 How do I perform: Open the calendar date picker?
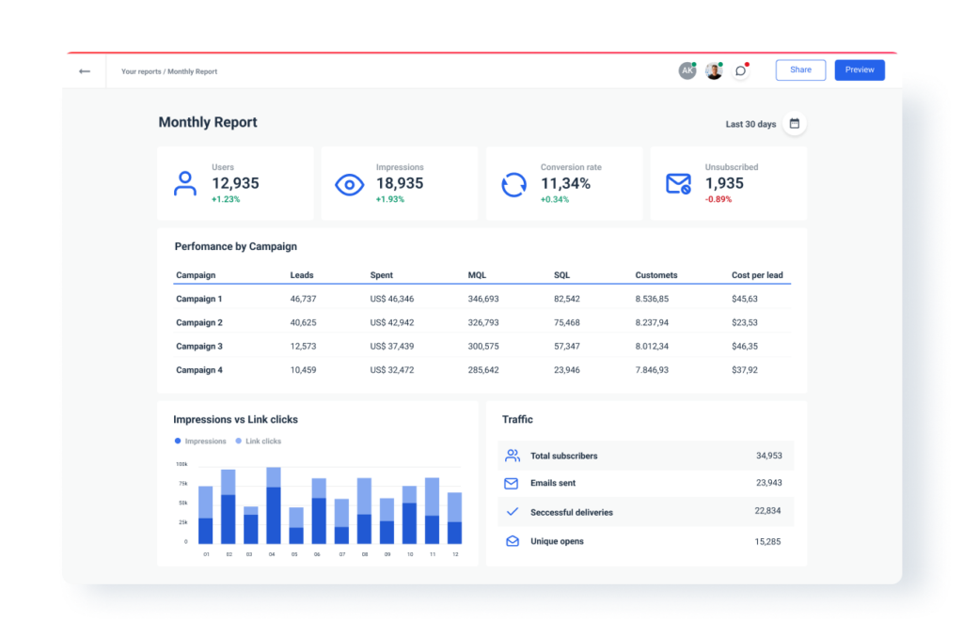[795, 124]
